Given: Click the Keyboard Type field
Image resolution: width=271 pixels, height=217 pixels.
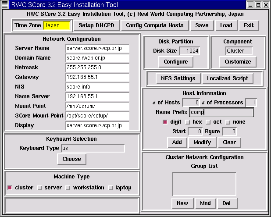Looking at the screenshot, I should 93,148.
